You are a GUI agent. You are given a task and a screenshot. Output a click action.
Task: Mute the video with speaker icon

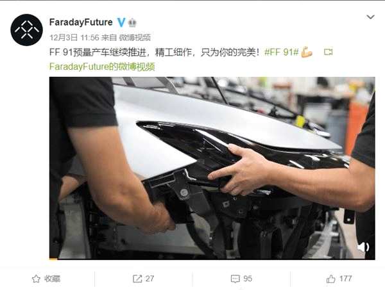(x=363, y=246)
